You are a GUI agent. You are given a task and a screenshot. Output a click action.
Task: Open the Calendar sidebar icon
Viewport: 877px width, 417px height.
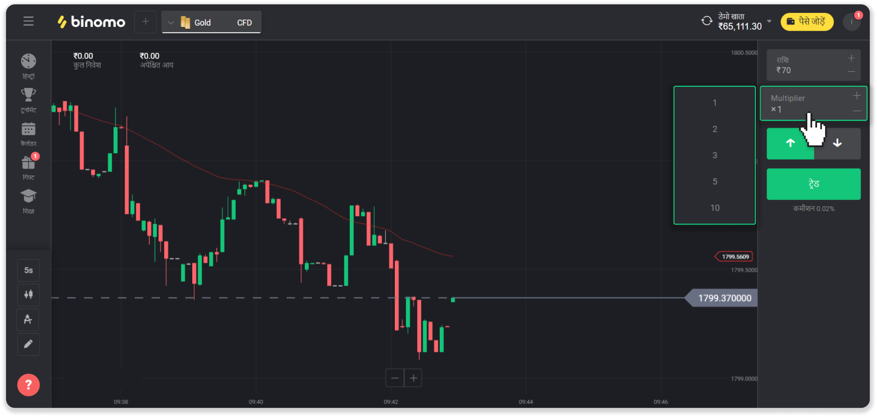coord(28,129)
